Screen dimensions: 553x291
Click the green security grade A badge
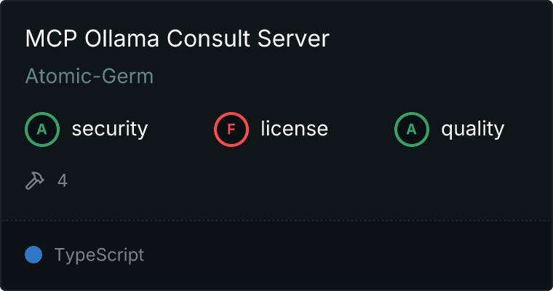click(x=42, y=129)
